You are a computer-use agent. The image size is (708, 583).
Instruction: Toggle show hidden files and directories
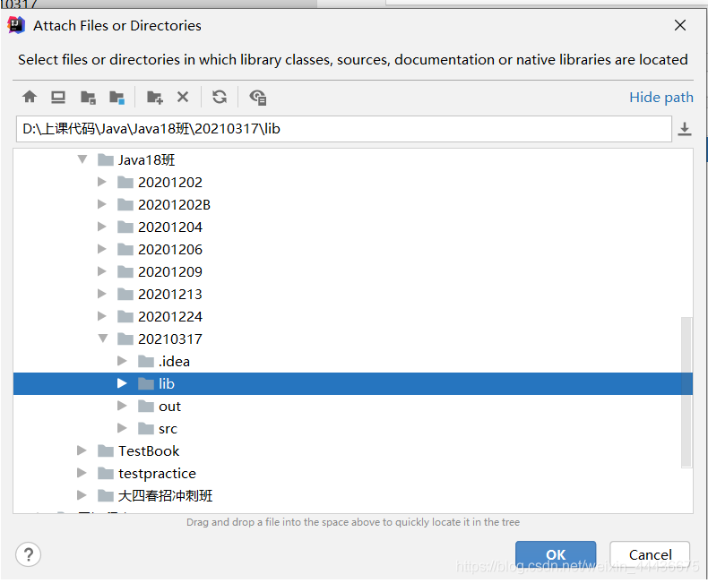click(258, 97)
